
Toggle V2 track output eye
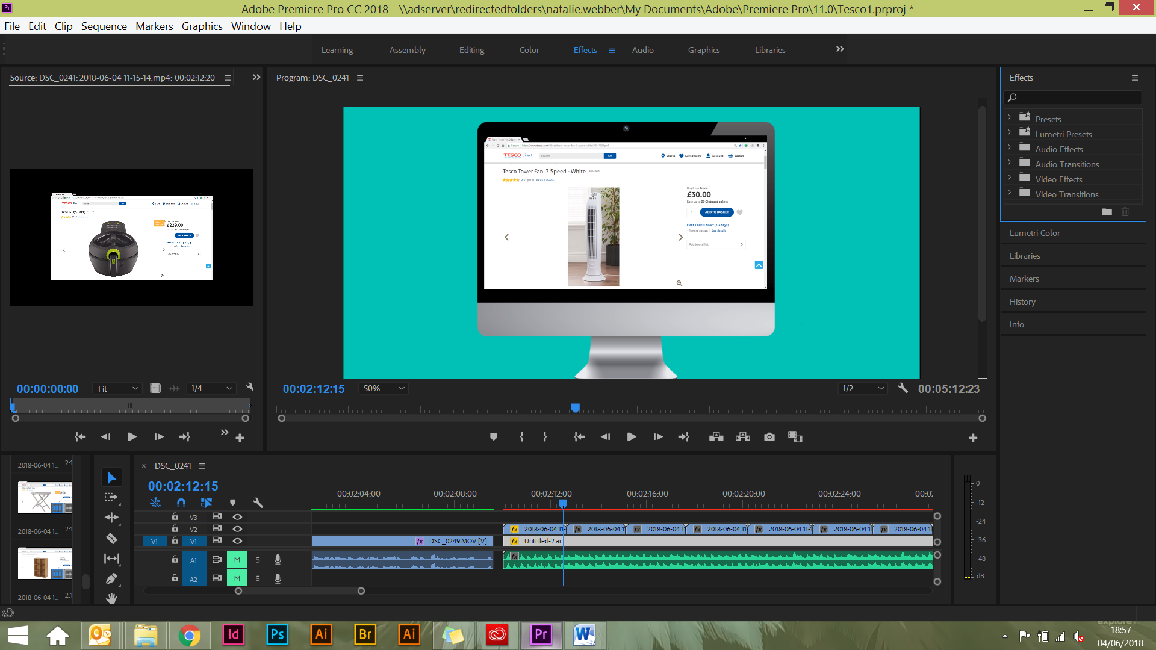238,529
